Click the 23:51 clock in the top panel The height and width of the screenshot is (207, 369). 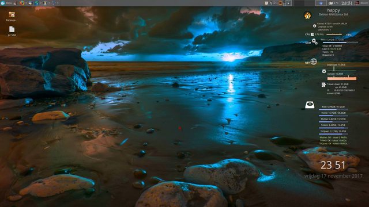[x=347, y=3]
